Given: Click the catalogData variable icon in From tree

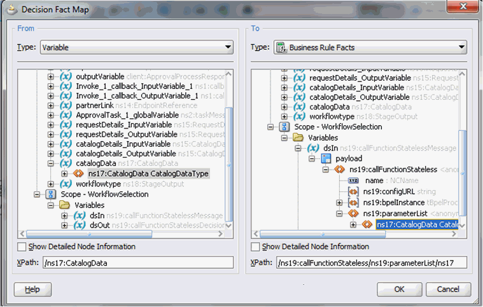Looking at the screenshot, I should coord(66,163).
